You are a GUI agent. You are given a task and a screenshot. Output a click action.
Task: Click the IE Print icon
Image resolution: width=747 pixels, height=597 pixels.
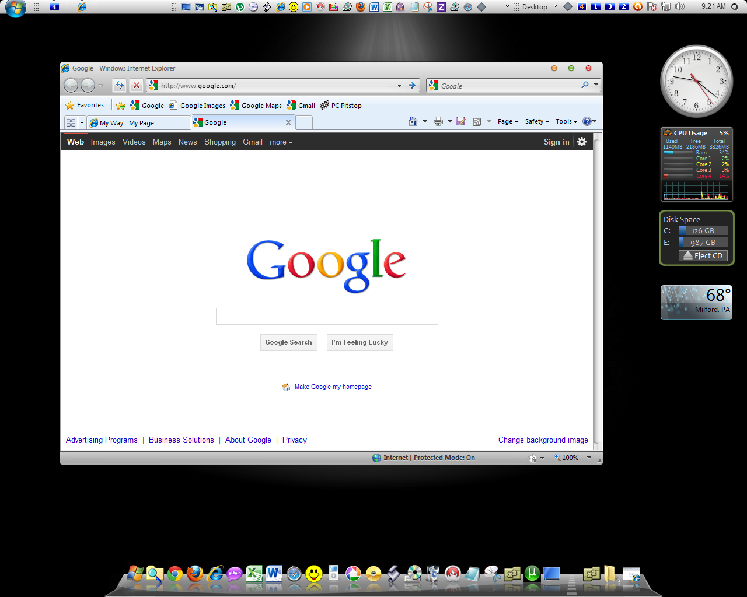click(x=438, y=121)
